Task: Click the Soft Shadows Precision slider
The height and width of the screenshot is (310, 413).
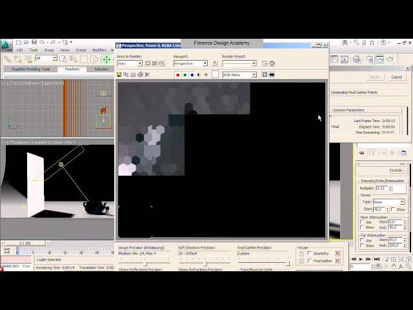Action: (x=204, y=263)
